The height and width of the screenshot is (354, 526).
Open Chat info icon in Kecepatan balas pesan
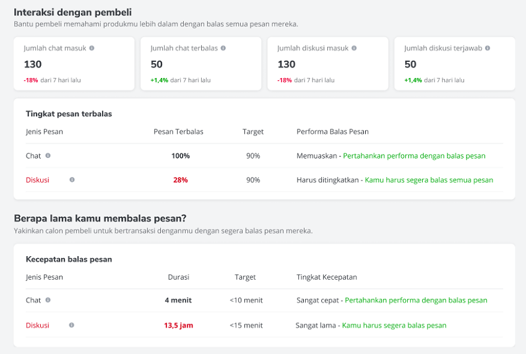pyautogui.click(x=48, y=300)
